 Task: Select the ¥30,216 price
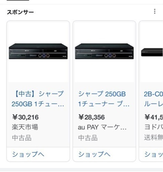25,117
